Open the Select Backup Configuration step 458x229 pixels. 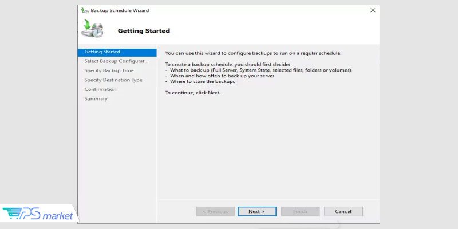click(116, 61)
